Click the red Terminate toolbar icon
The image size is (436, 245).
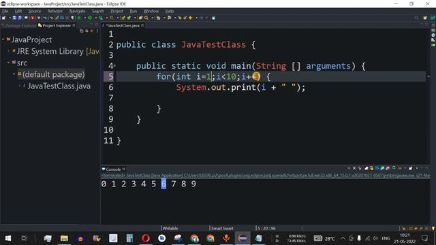[32, 18]
